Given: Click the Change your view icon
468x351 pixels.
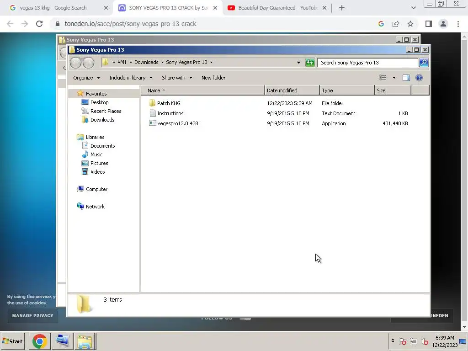Looking at the screenshot, I should click(383, 78).
